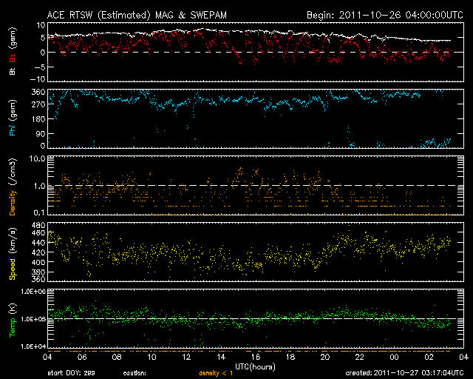Select the orange Density (/cm3) axis label

(x=13, y=190)
